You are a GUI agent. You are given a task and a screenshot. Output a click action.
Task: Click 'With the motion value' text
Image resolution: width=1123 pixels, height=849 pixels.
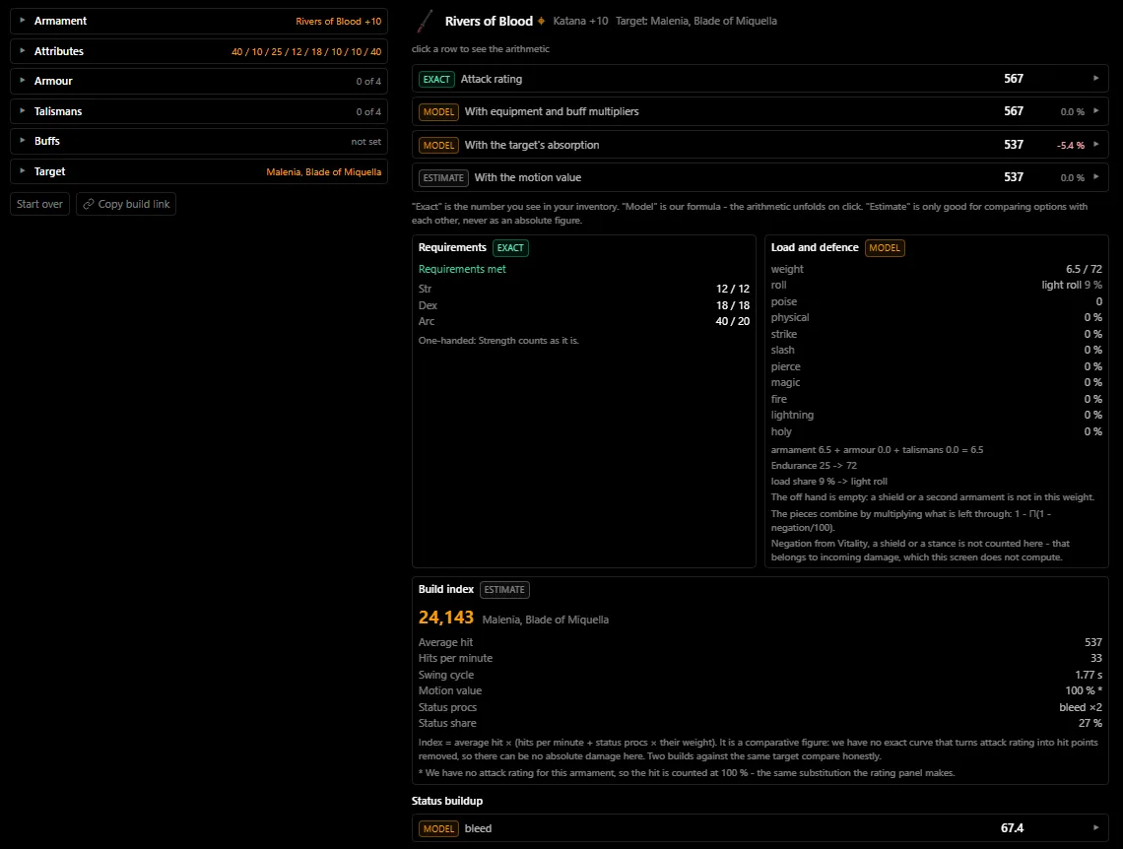tap(528, 177)
